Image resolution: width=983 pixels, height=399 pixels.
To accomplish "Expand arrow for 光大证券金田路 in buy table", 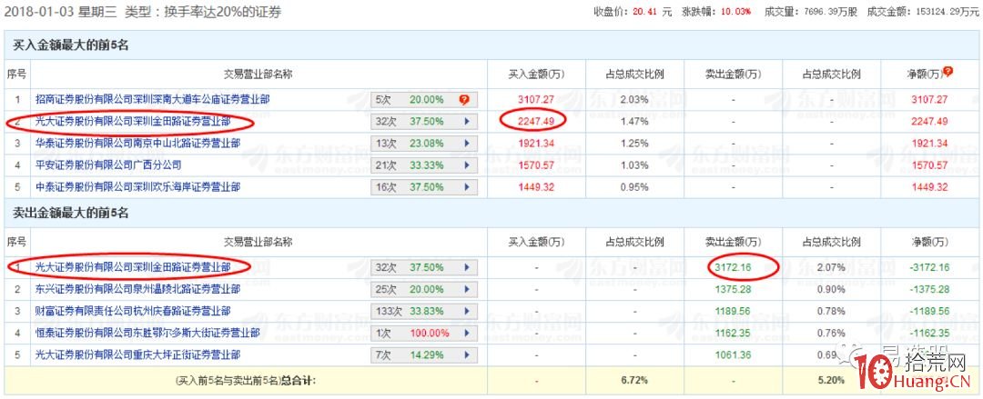I will click(466, 121).
